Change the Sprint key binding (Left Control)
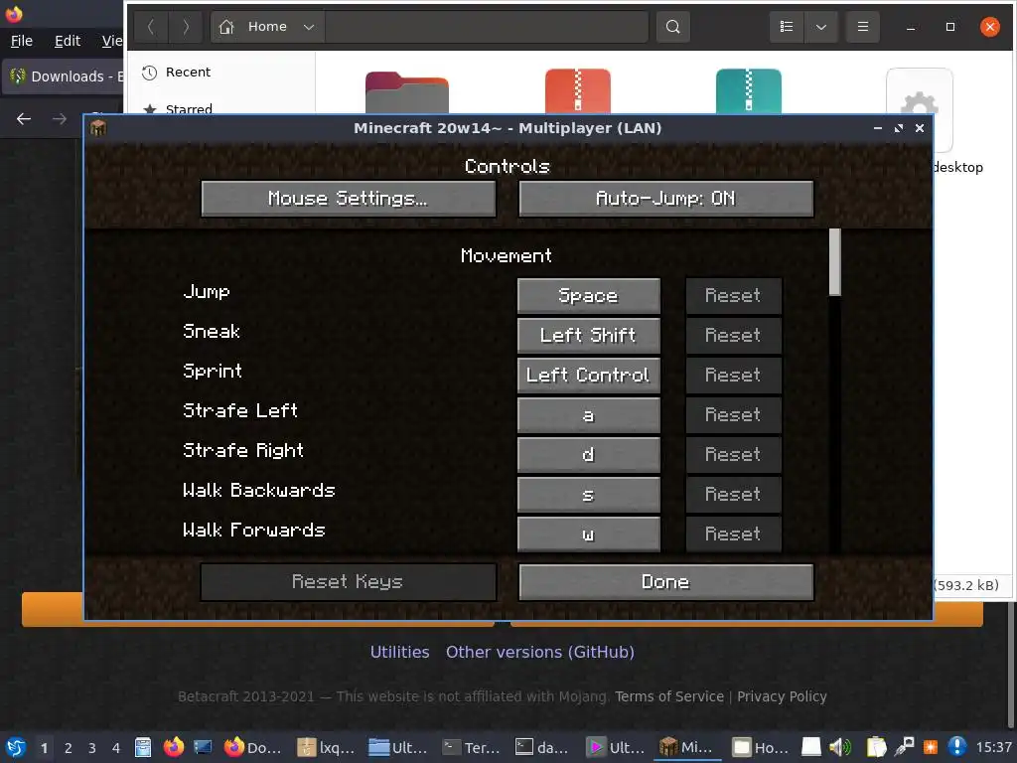 tap(588, 375)
